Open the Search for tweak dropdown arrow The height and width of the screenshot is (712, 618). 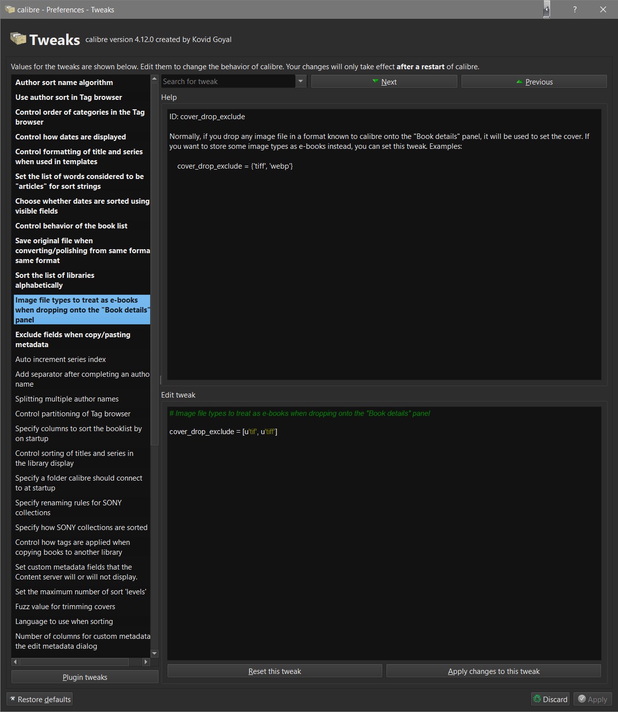(301, 82)
